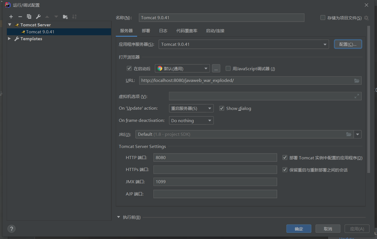
Task: Expand the 虚拟机选项 field editor
Action: [357, 96]
